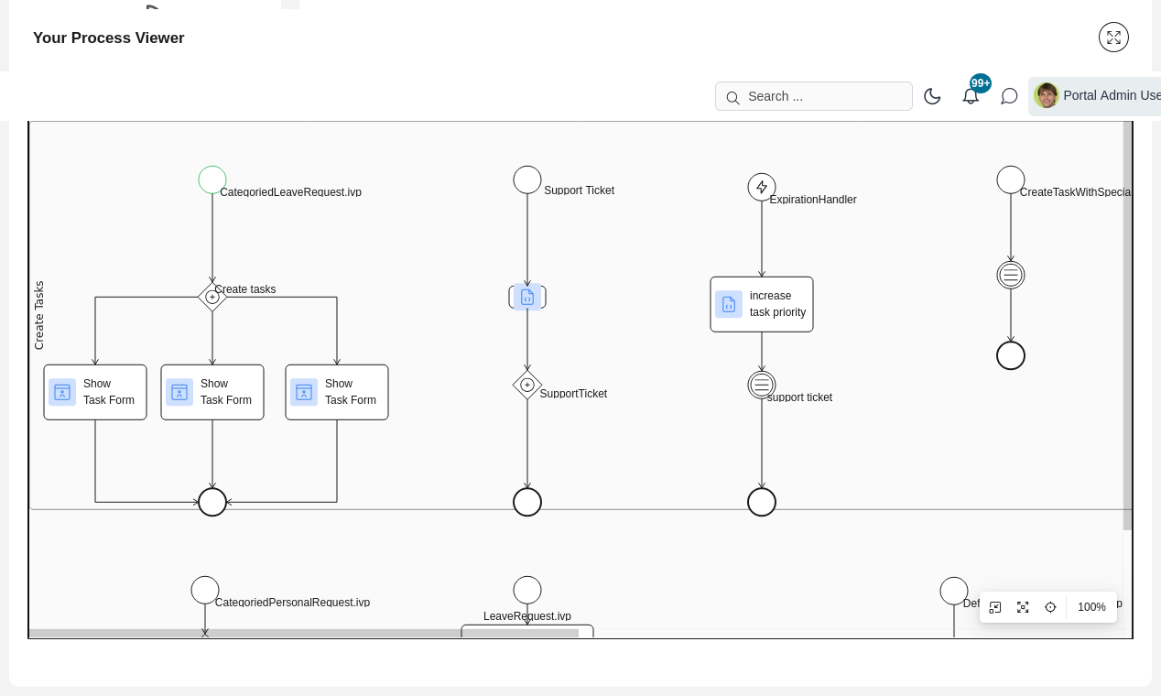Viewport: 1161px width, 696px height.
Task: Select the CreateTaskWithSpecial start event circle
Action: click(x=1011, y=179)
